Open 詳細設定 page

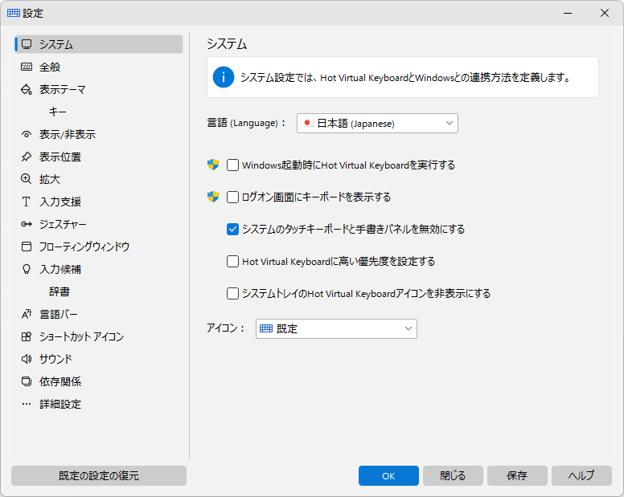point(99,404)
